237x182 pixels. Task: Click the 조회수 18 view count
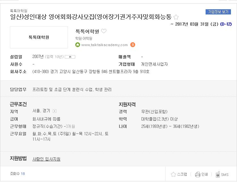point(17,174)
